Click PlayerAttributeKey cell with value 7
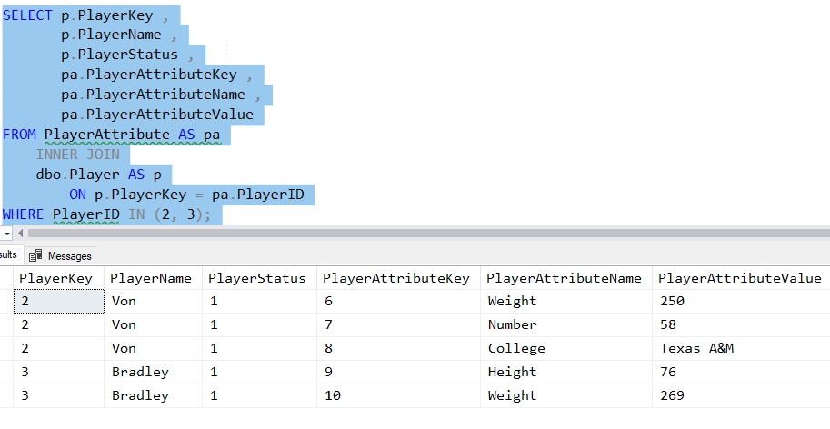This screenshot has height=429, width=830. point(398,324)
